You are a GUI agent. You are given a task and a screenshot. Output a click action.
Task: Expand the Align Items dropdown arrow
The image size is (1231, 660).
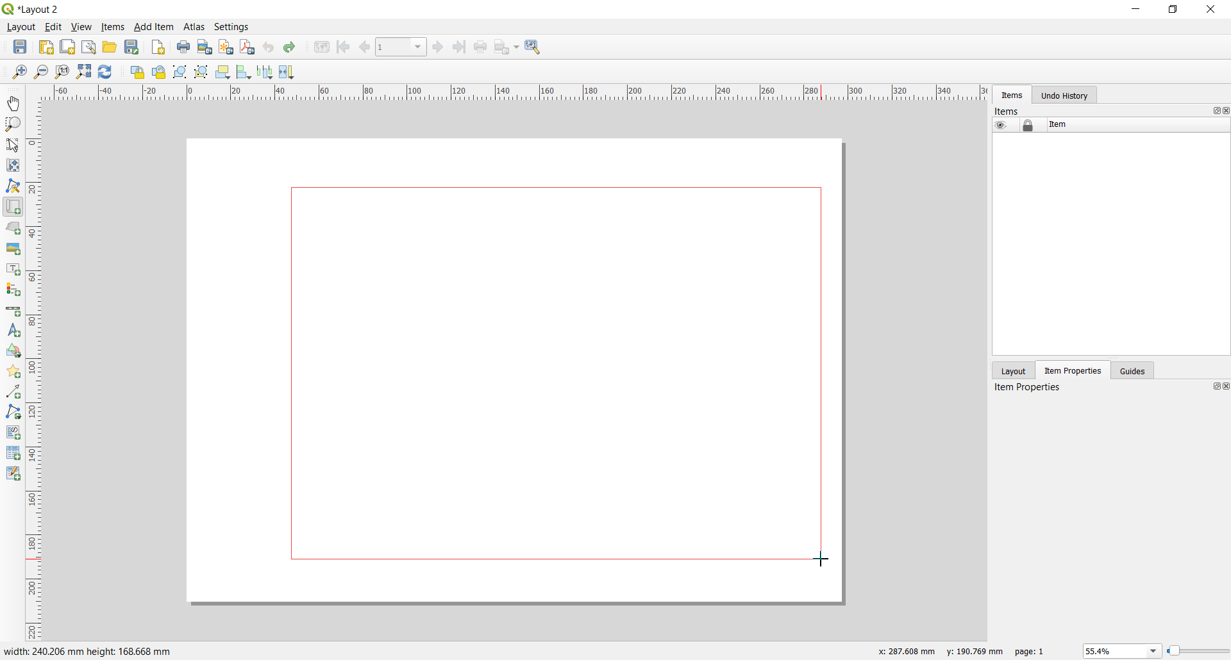[249, 78]
